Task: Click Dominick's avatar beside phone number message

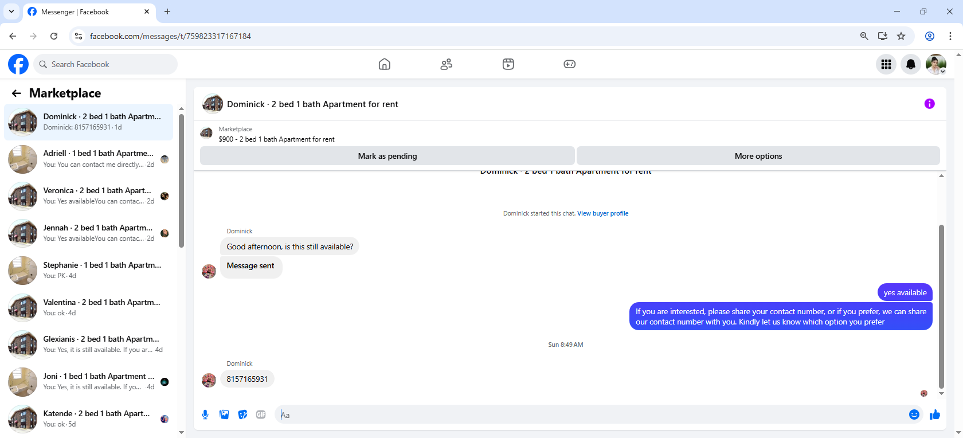Action: coord(209,380)
